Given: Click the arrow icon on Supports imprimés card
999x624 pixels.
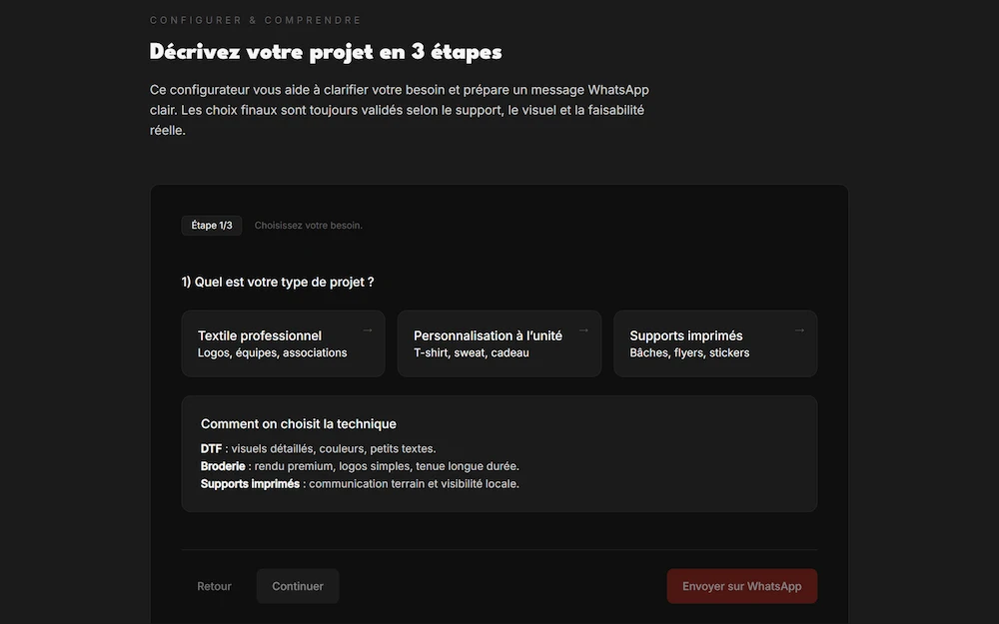Looking at the screenshot, I should 798,329.
